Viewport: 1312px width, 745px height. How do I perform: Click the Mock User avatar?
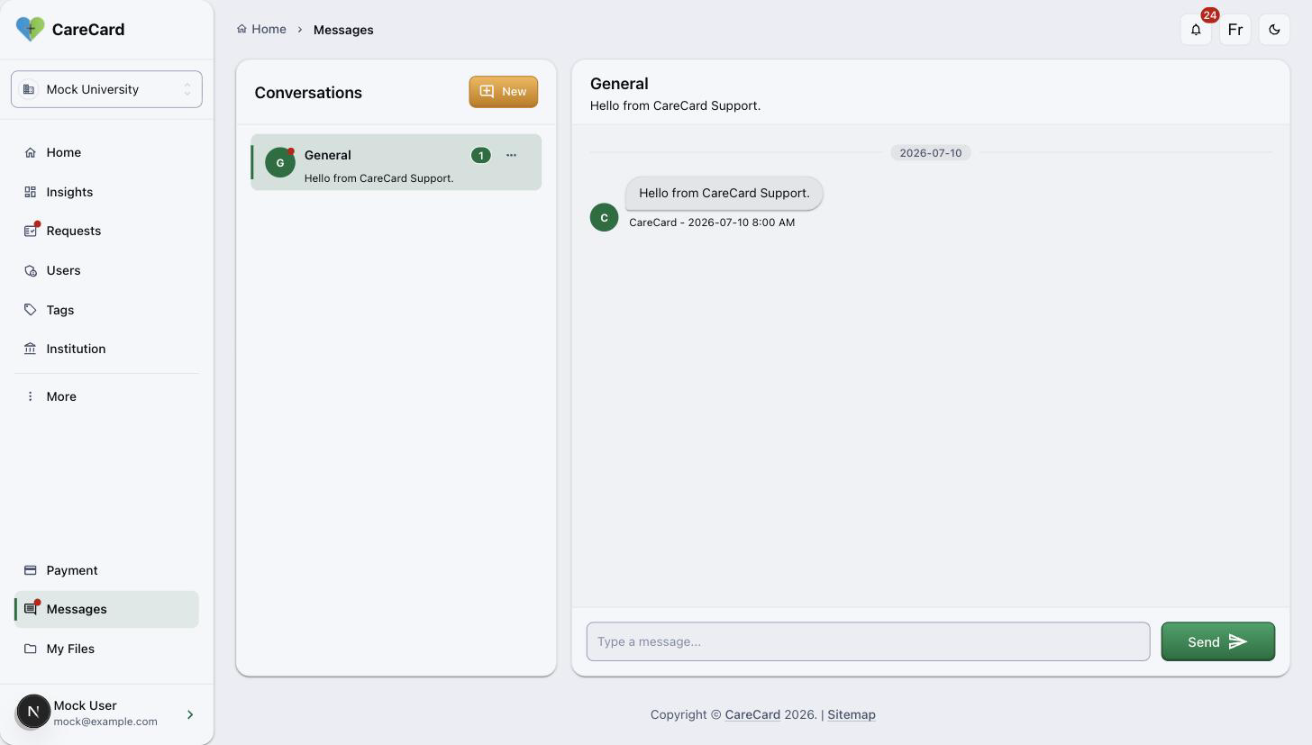pos(33,712)
